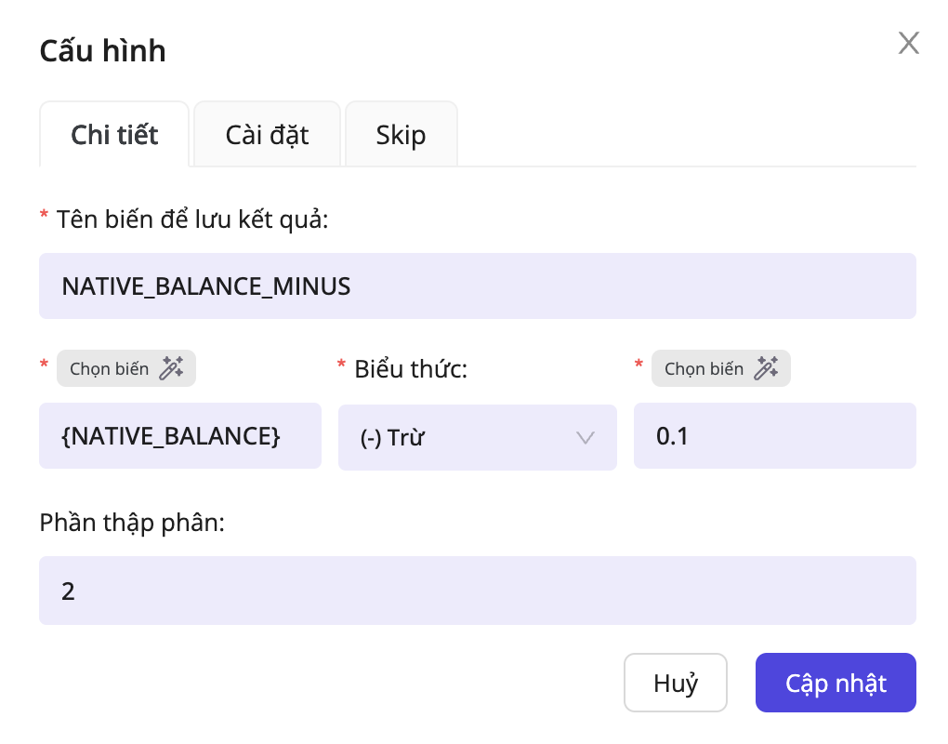Click into the {NATIVE_BALANCE} operand field
Image resolution: width=948 pixels, height=744 pixels.
(x=179, y=436)
